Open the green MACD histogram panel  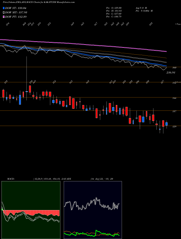pos(31,210)
